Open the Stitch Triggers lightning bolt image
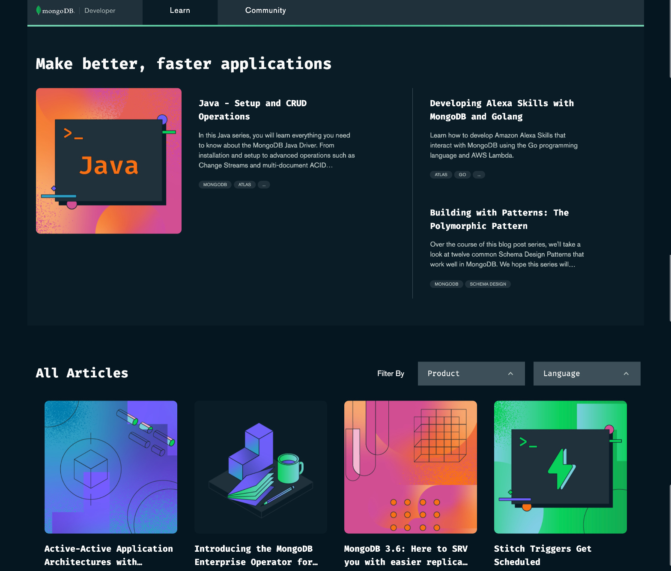Viewport: 671px width, 571px height. pyautogui.click(x=561, y=467)
